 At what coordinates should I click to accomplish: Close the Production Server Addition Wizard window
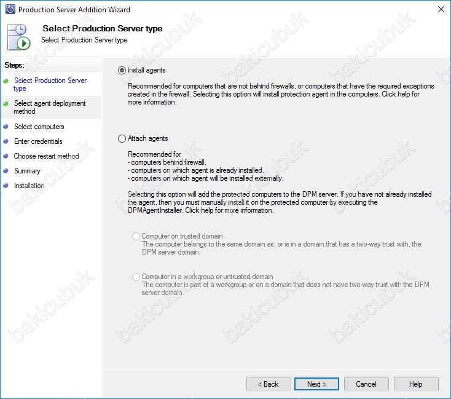click(441, 9)
